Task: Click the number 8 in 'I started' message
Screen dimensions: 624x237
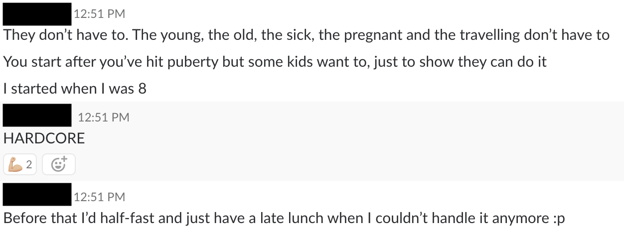Action: coord(143,89)
